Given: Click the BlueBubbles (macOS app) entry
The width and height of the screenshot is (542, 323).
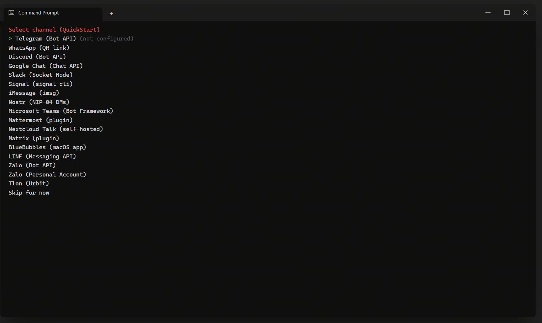Looking at the screenshot, I should [x=47, y=147].
